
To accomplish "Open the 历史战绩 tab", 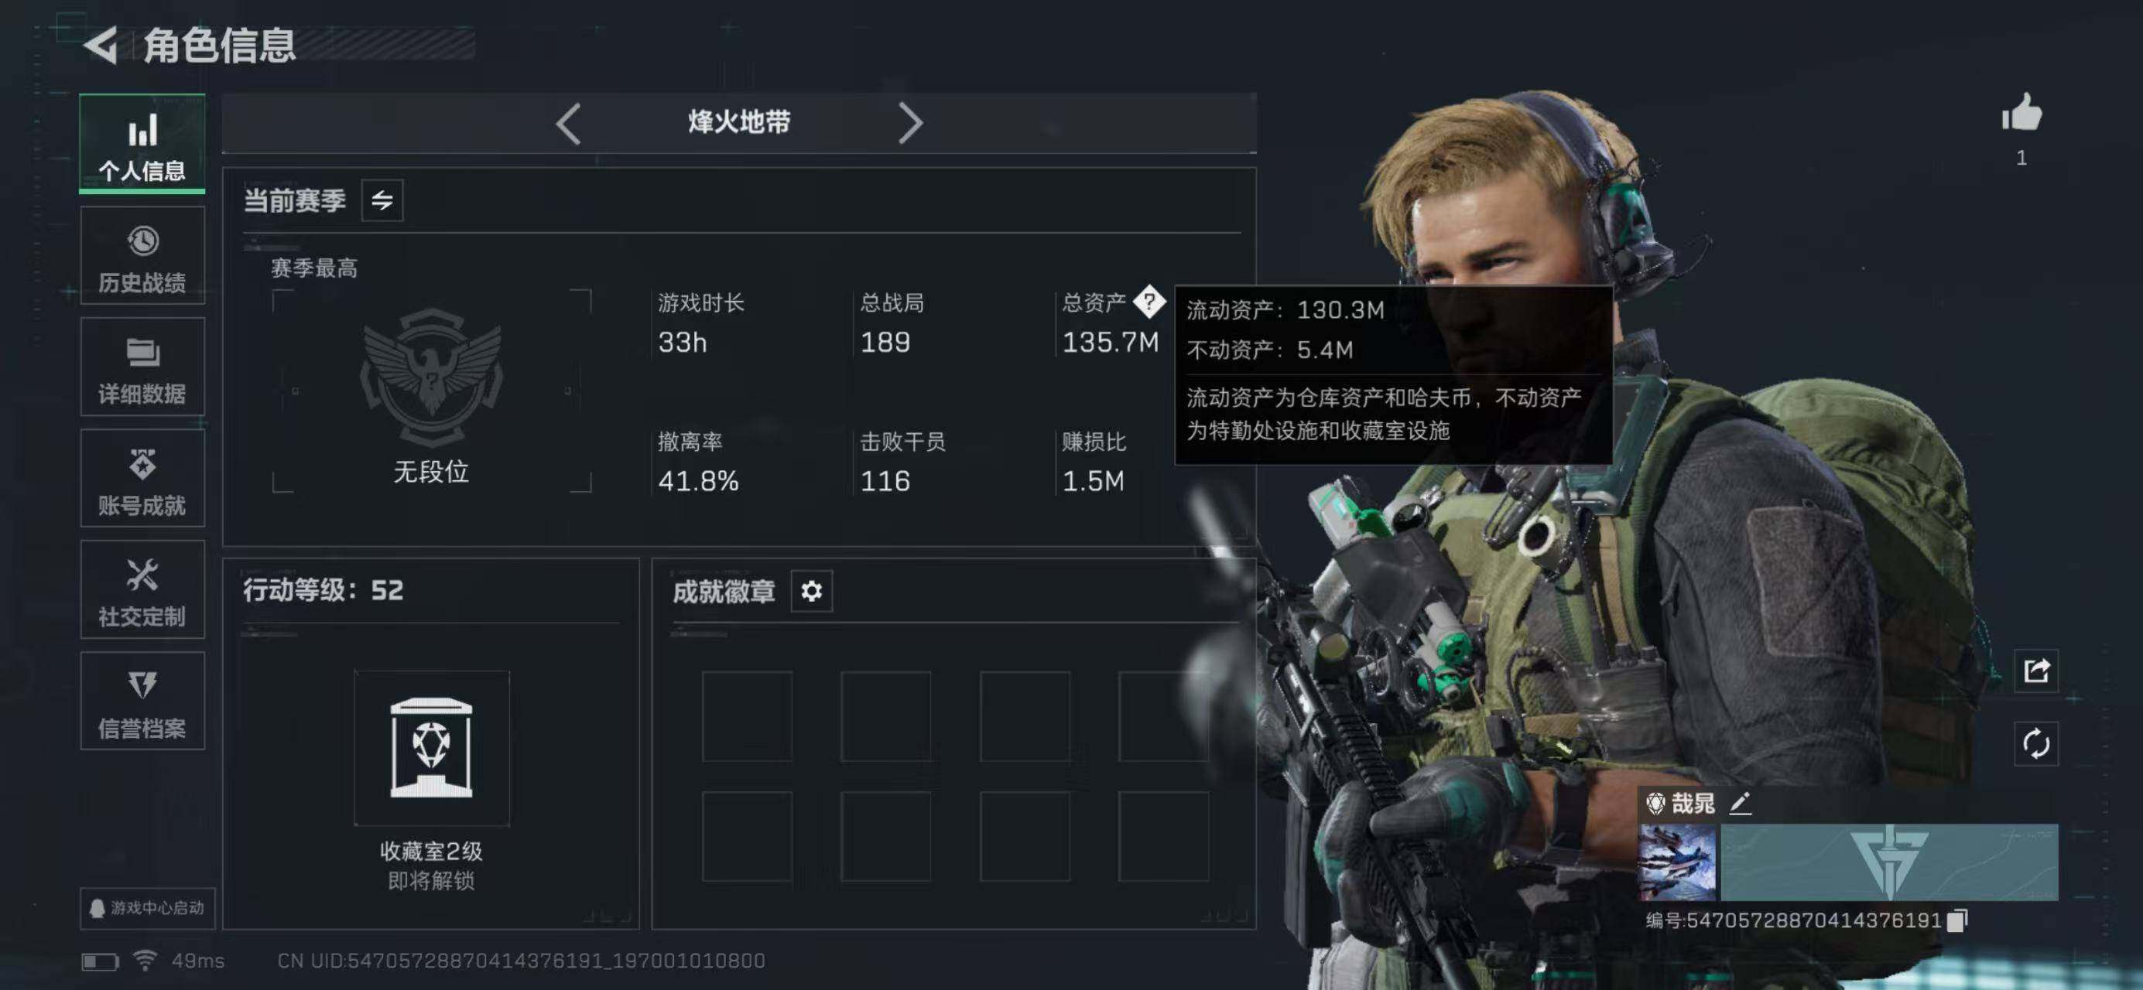I will [x=142, y=255].
